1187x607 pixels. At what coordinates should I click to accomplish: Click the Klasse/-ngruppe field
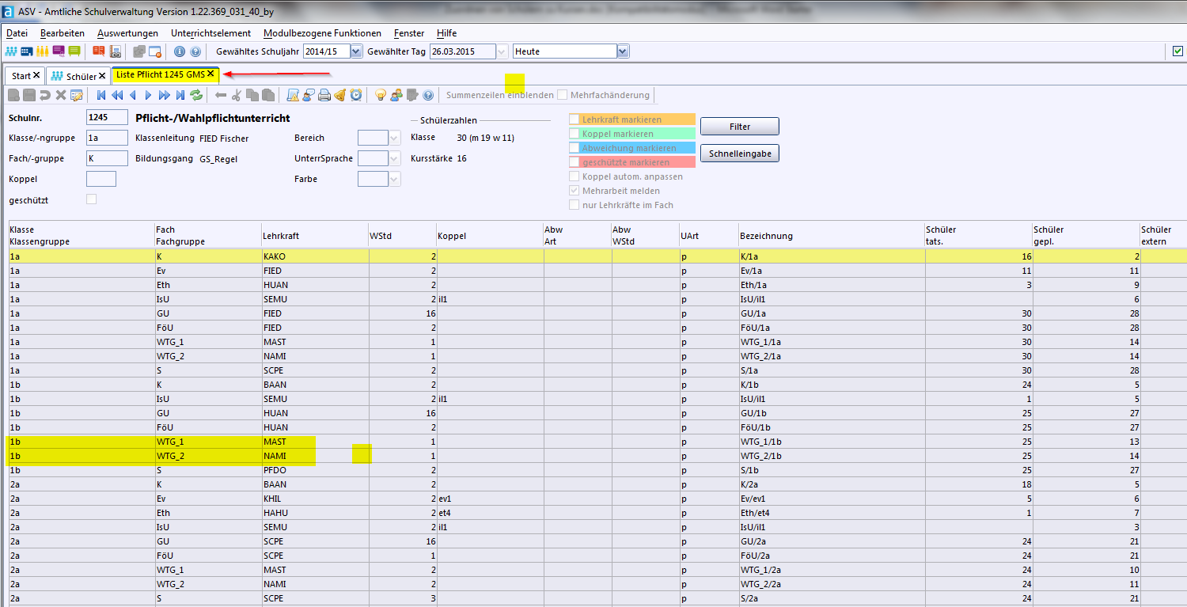tap(106, 138)
